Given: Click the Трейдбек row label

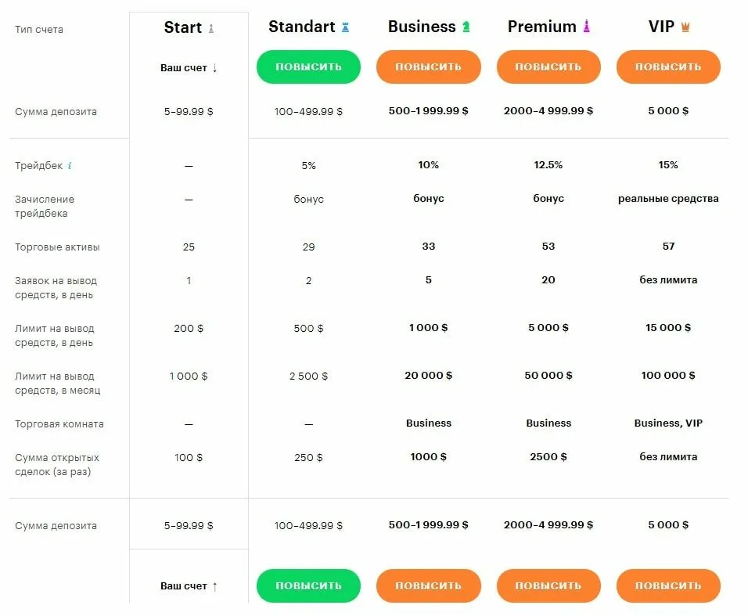Looking at the screenshot, I should click(x=38, y=166).
